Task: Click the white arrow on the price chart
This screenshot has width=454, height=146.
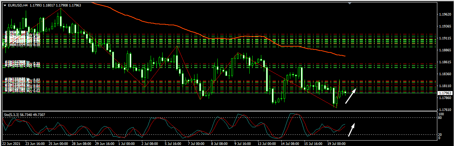Action: [351, 96]
